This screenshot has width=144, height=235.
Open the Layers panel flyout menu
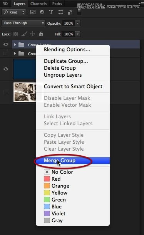coord(141,3)
